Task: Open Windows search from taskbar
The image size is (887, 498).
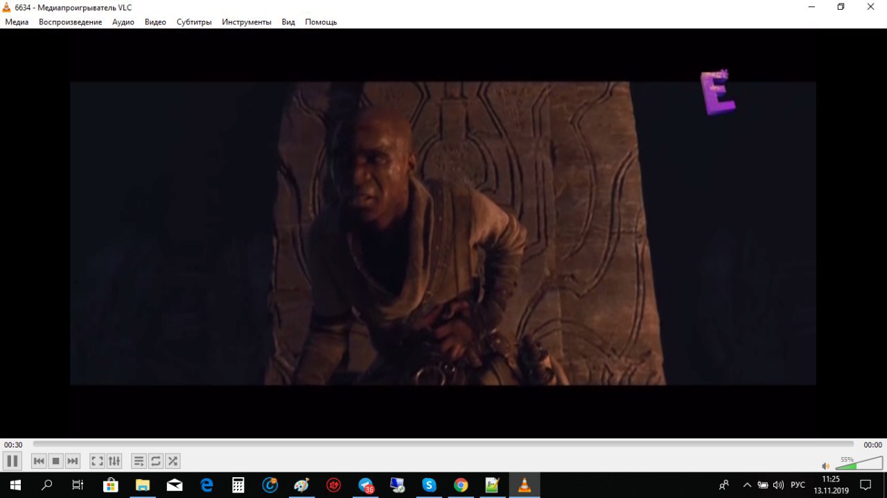Action: click(46, 485)
